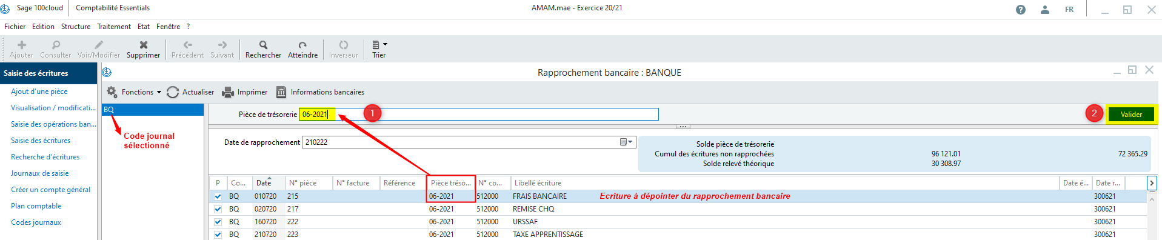Click the Libellé écriture column header
This screenshot has width=1162, height=240.
tap(785, 183)
